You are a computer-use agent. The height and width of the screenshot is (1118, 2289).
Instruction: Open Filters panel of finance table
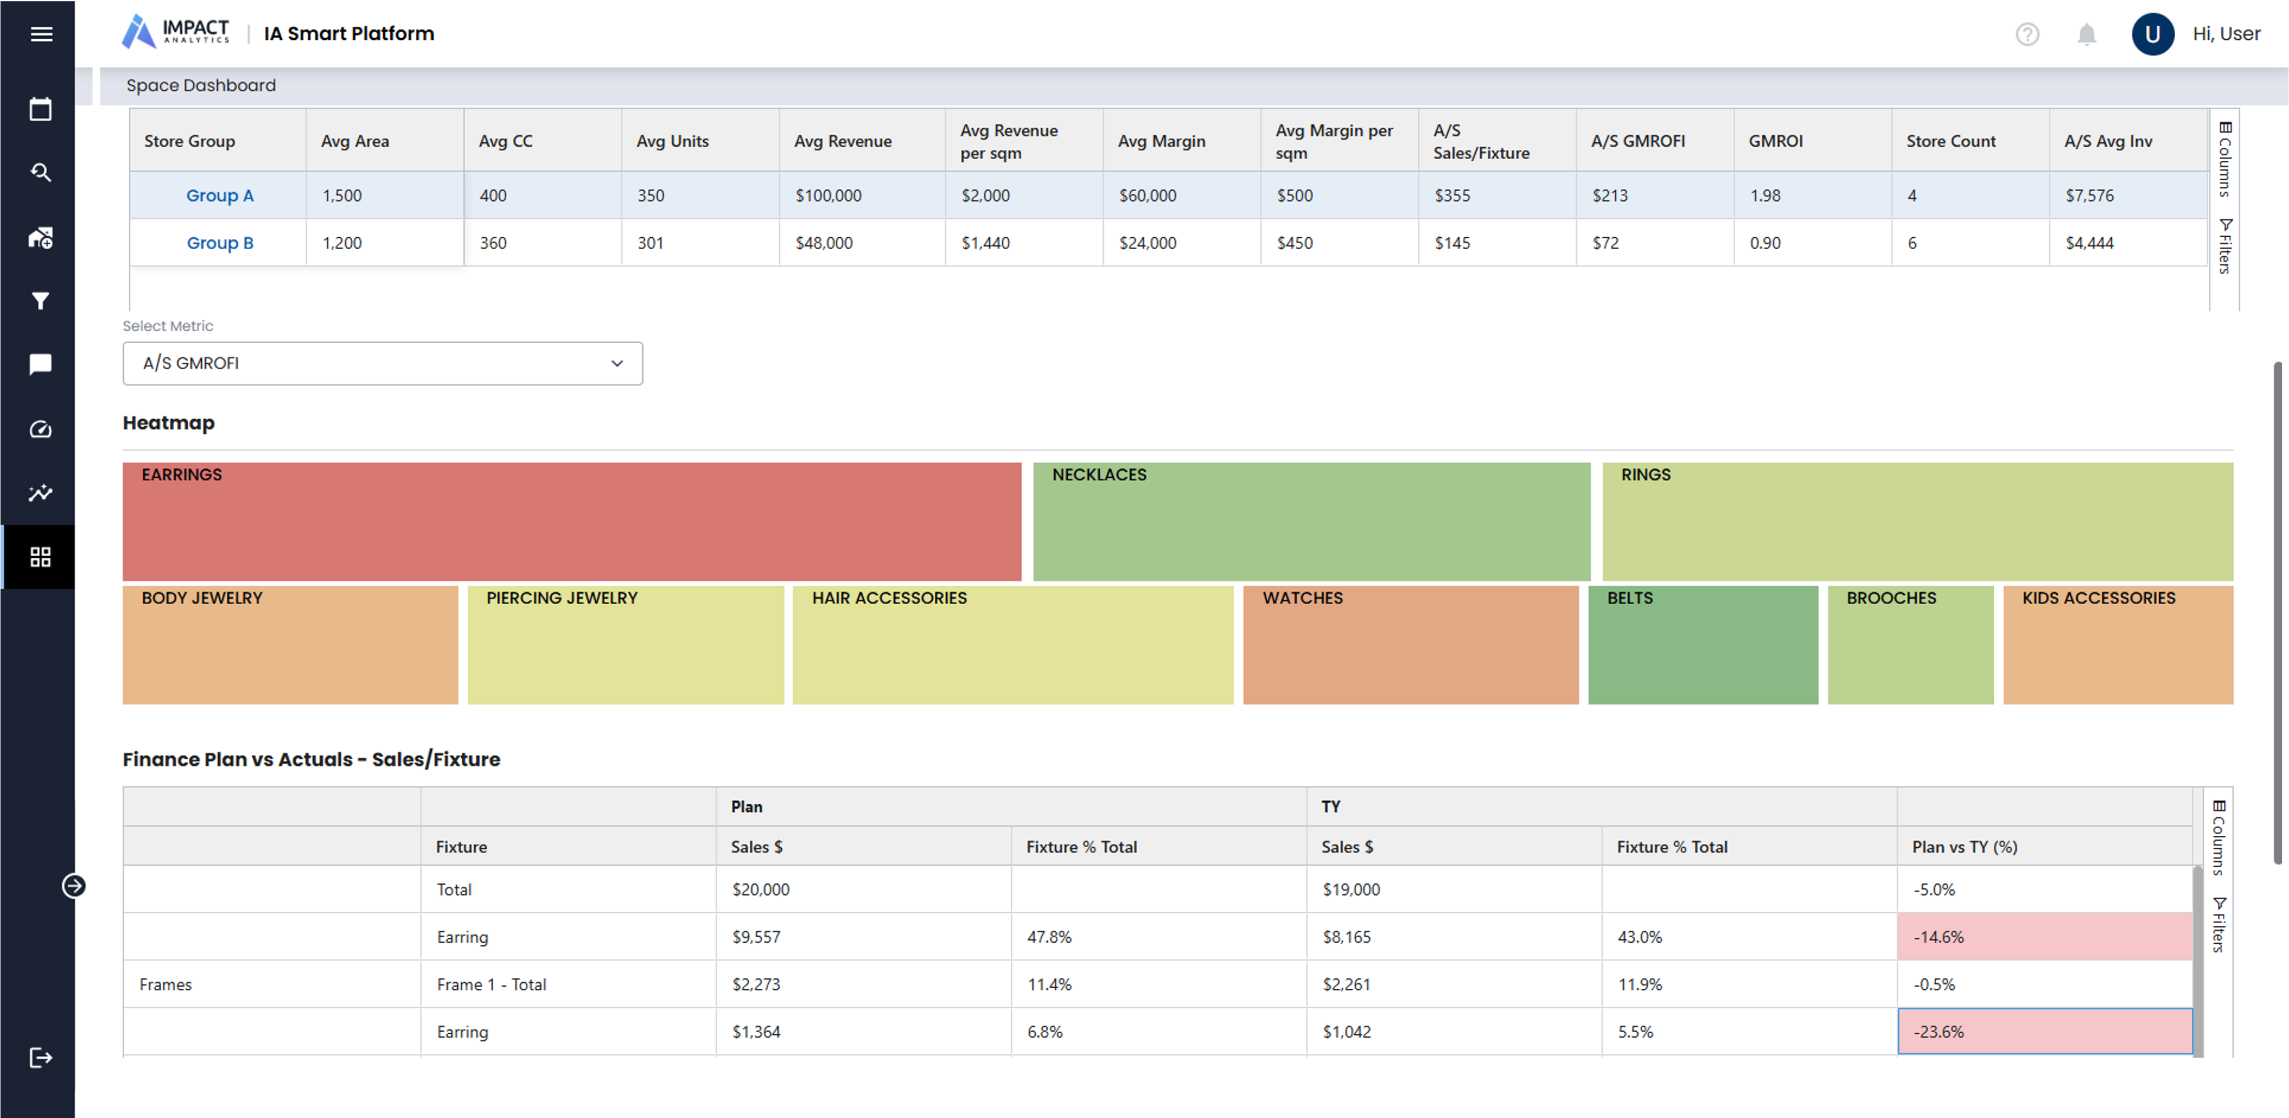coord(2219,924)
